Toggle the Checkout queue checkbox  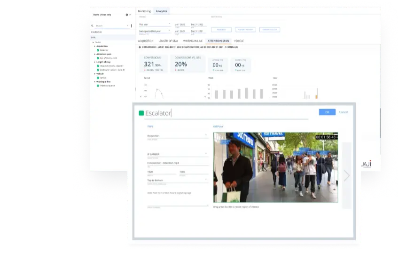98,86
